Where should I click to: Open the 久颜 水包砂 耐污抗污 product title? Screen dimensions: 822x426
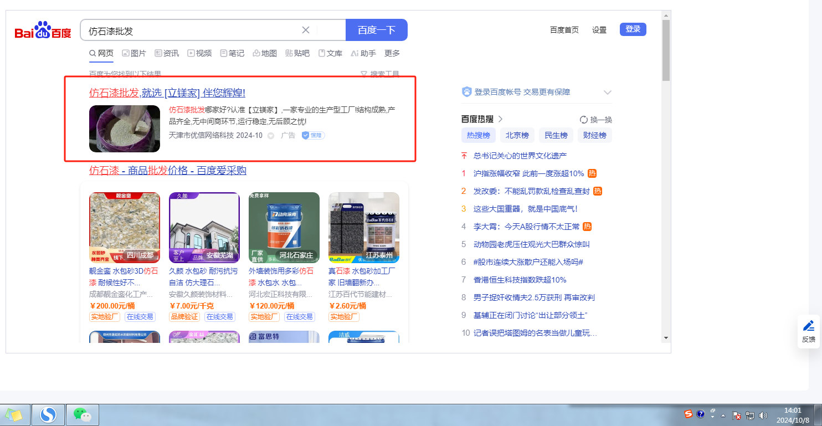pyautogui.click(x=204, y=276)
